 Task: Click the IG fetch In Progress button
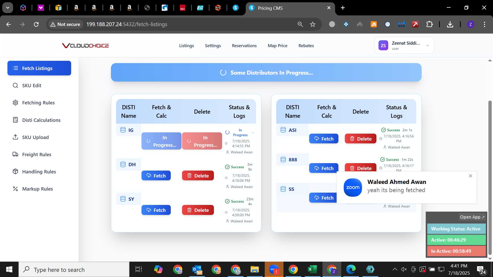[161, 141]
